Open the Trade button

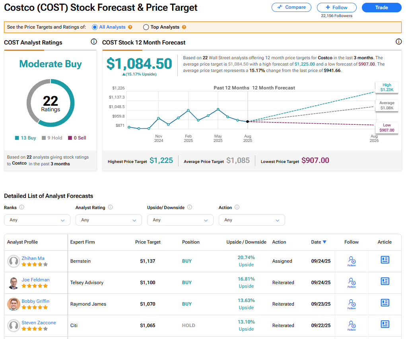pyautogui.click(x=381, y=8)
